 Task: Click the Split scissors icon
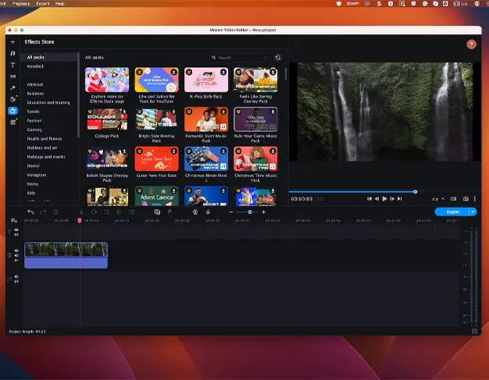pos(81,212)
